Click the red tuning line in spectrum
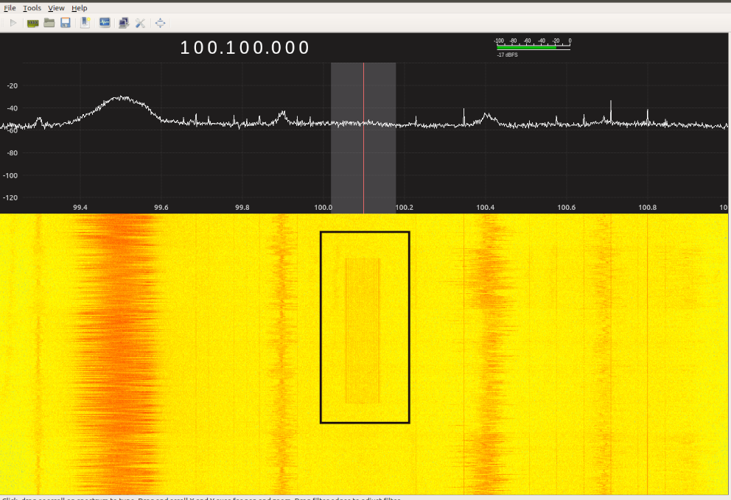Image resolution: width=731 pixels, height=500 pixels. click(x=363, y=138)
